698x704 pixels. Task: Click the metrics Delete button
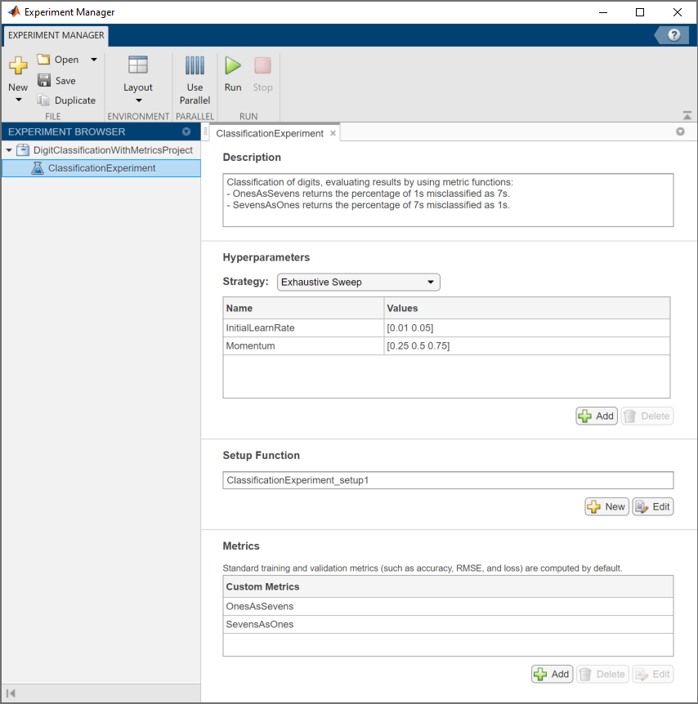pos(602,674)
